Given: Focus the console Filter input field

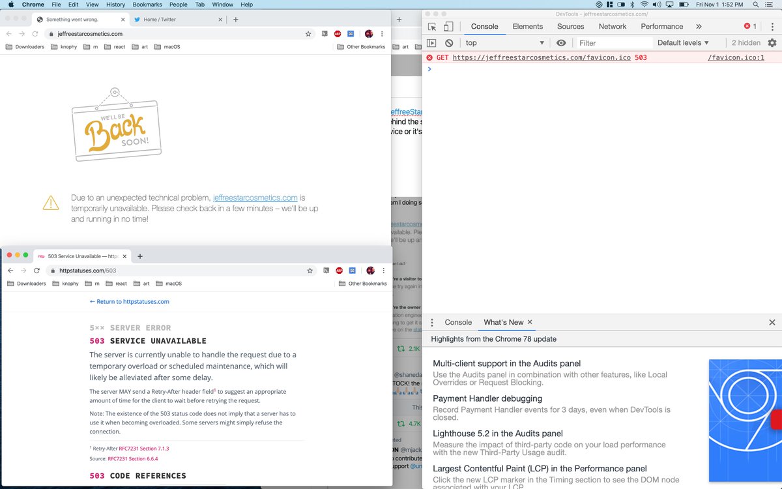Looking at the screenshot, I should point(614,43).
